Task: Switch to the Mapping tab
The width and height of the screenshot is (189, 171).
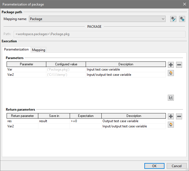Action: point(39,50)
